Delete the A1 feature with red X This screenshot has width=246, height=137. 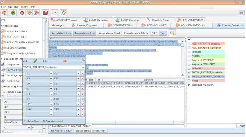tap(83, 73)
